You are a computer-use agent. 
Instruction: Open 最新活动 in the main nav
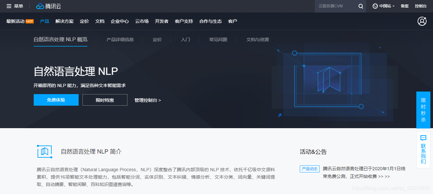[x=15, y=21]
